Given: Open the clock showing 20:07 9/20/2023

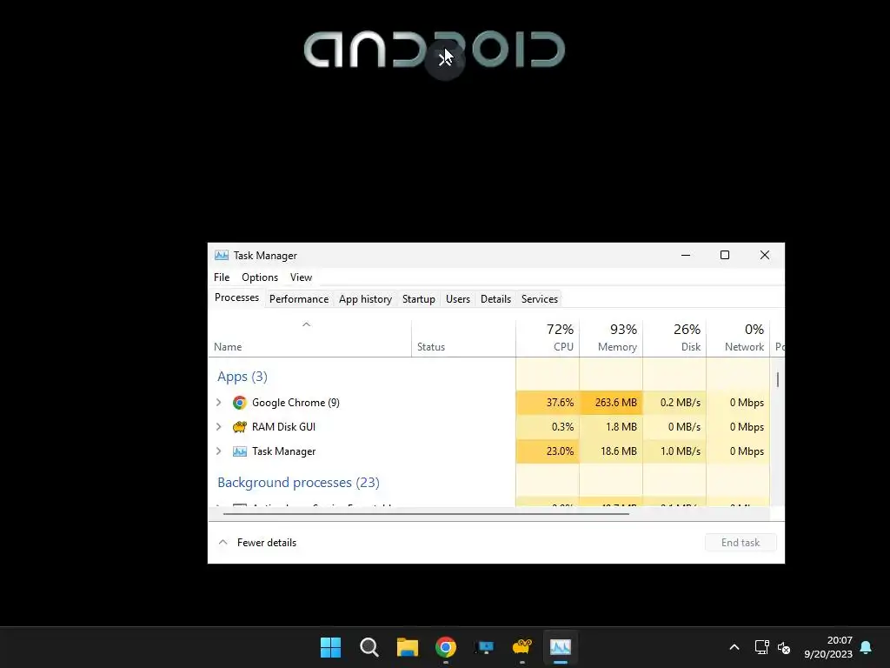Looking at the screenshot, I should tap(828, 647).
